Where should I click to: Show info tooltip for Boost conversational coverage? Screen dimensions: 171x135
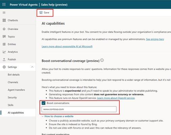(102, 60)
